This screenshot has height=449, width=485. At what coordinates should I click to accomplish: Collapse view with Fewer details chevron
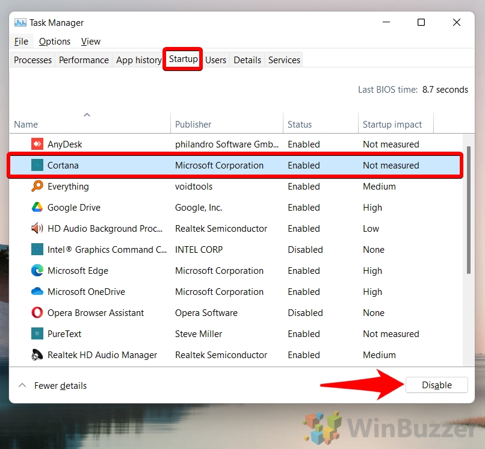[22, 386]
